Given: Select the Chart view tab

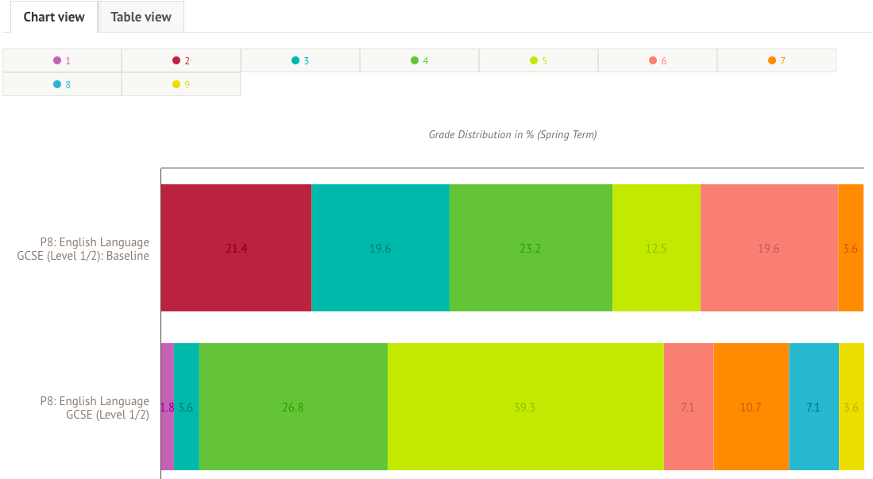Looking at the screenshot, I should tap(54, 17).
